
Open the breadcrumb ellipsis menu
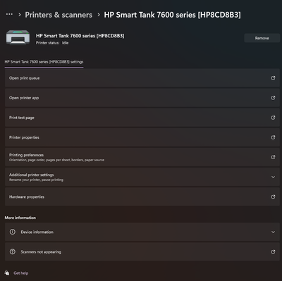tap(9, 15)
